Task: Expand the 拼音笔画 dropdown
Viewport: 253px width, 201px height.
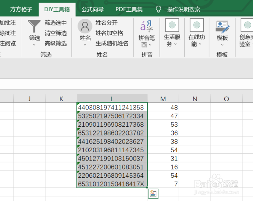Action: coord(150,45)
